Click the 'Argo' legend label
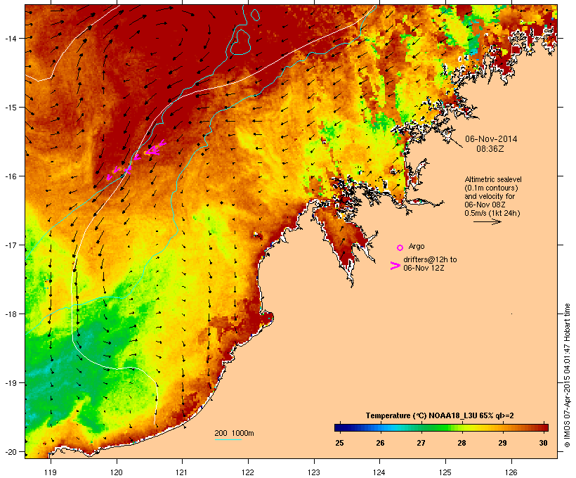Viewport: 576px width, 478px height. click(x=417, y=246)
